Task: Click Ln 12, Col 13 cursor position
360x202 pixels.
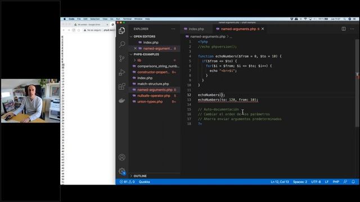Action: click(280, 182)
